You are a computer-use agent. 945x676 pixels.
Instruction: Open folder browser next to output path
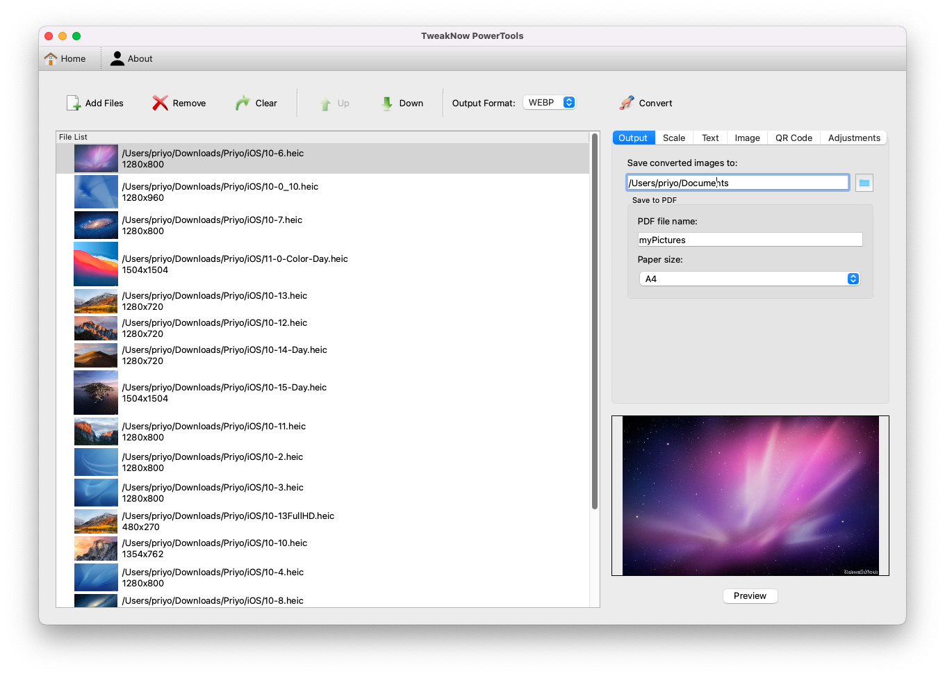(864, 182)
